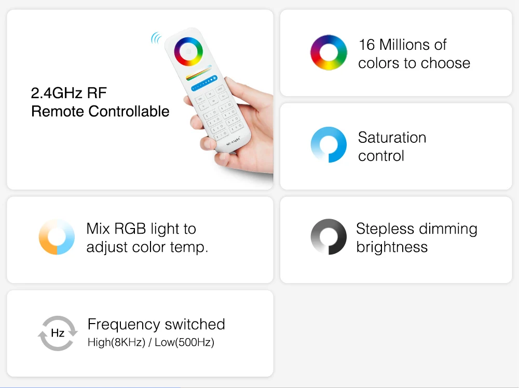Screen dimensions: 519x388
Task: Click the rainbow color wheel icon
Action: pyautogui.click(x=329, y=52)
